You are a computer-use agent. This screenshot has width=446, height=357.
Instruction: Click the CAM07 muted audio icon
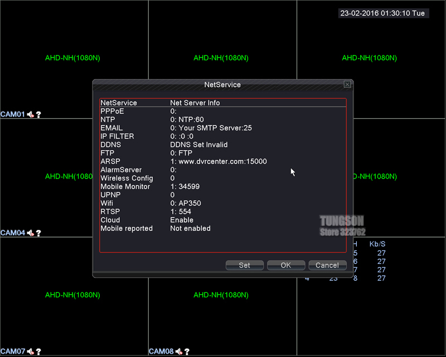[31, 352]
